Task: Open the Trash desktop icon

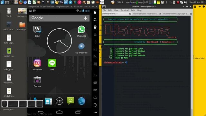Action: pyautogui.click(x=9, y=13)
